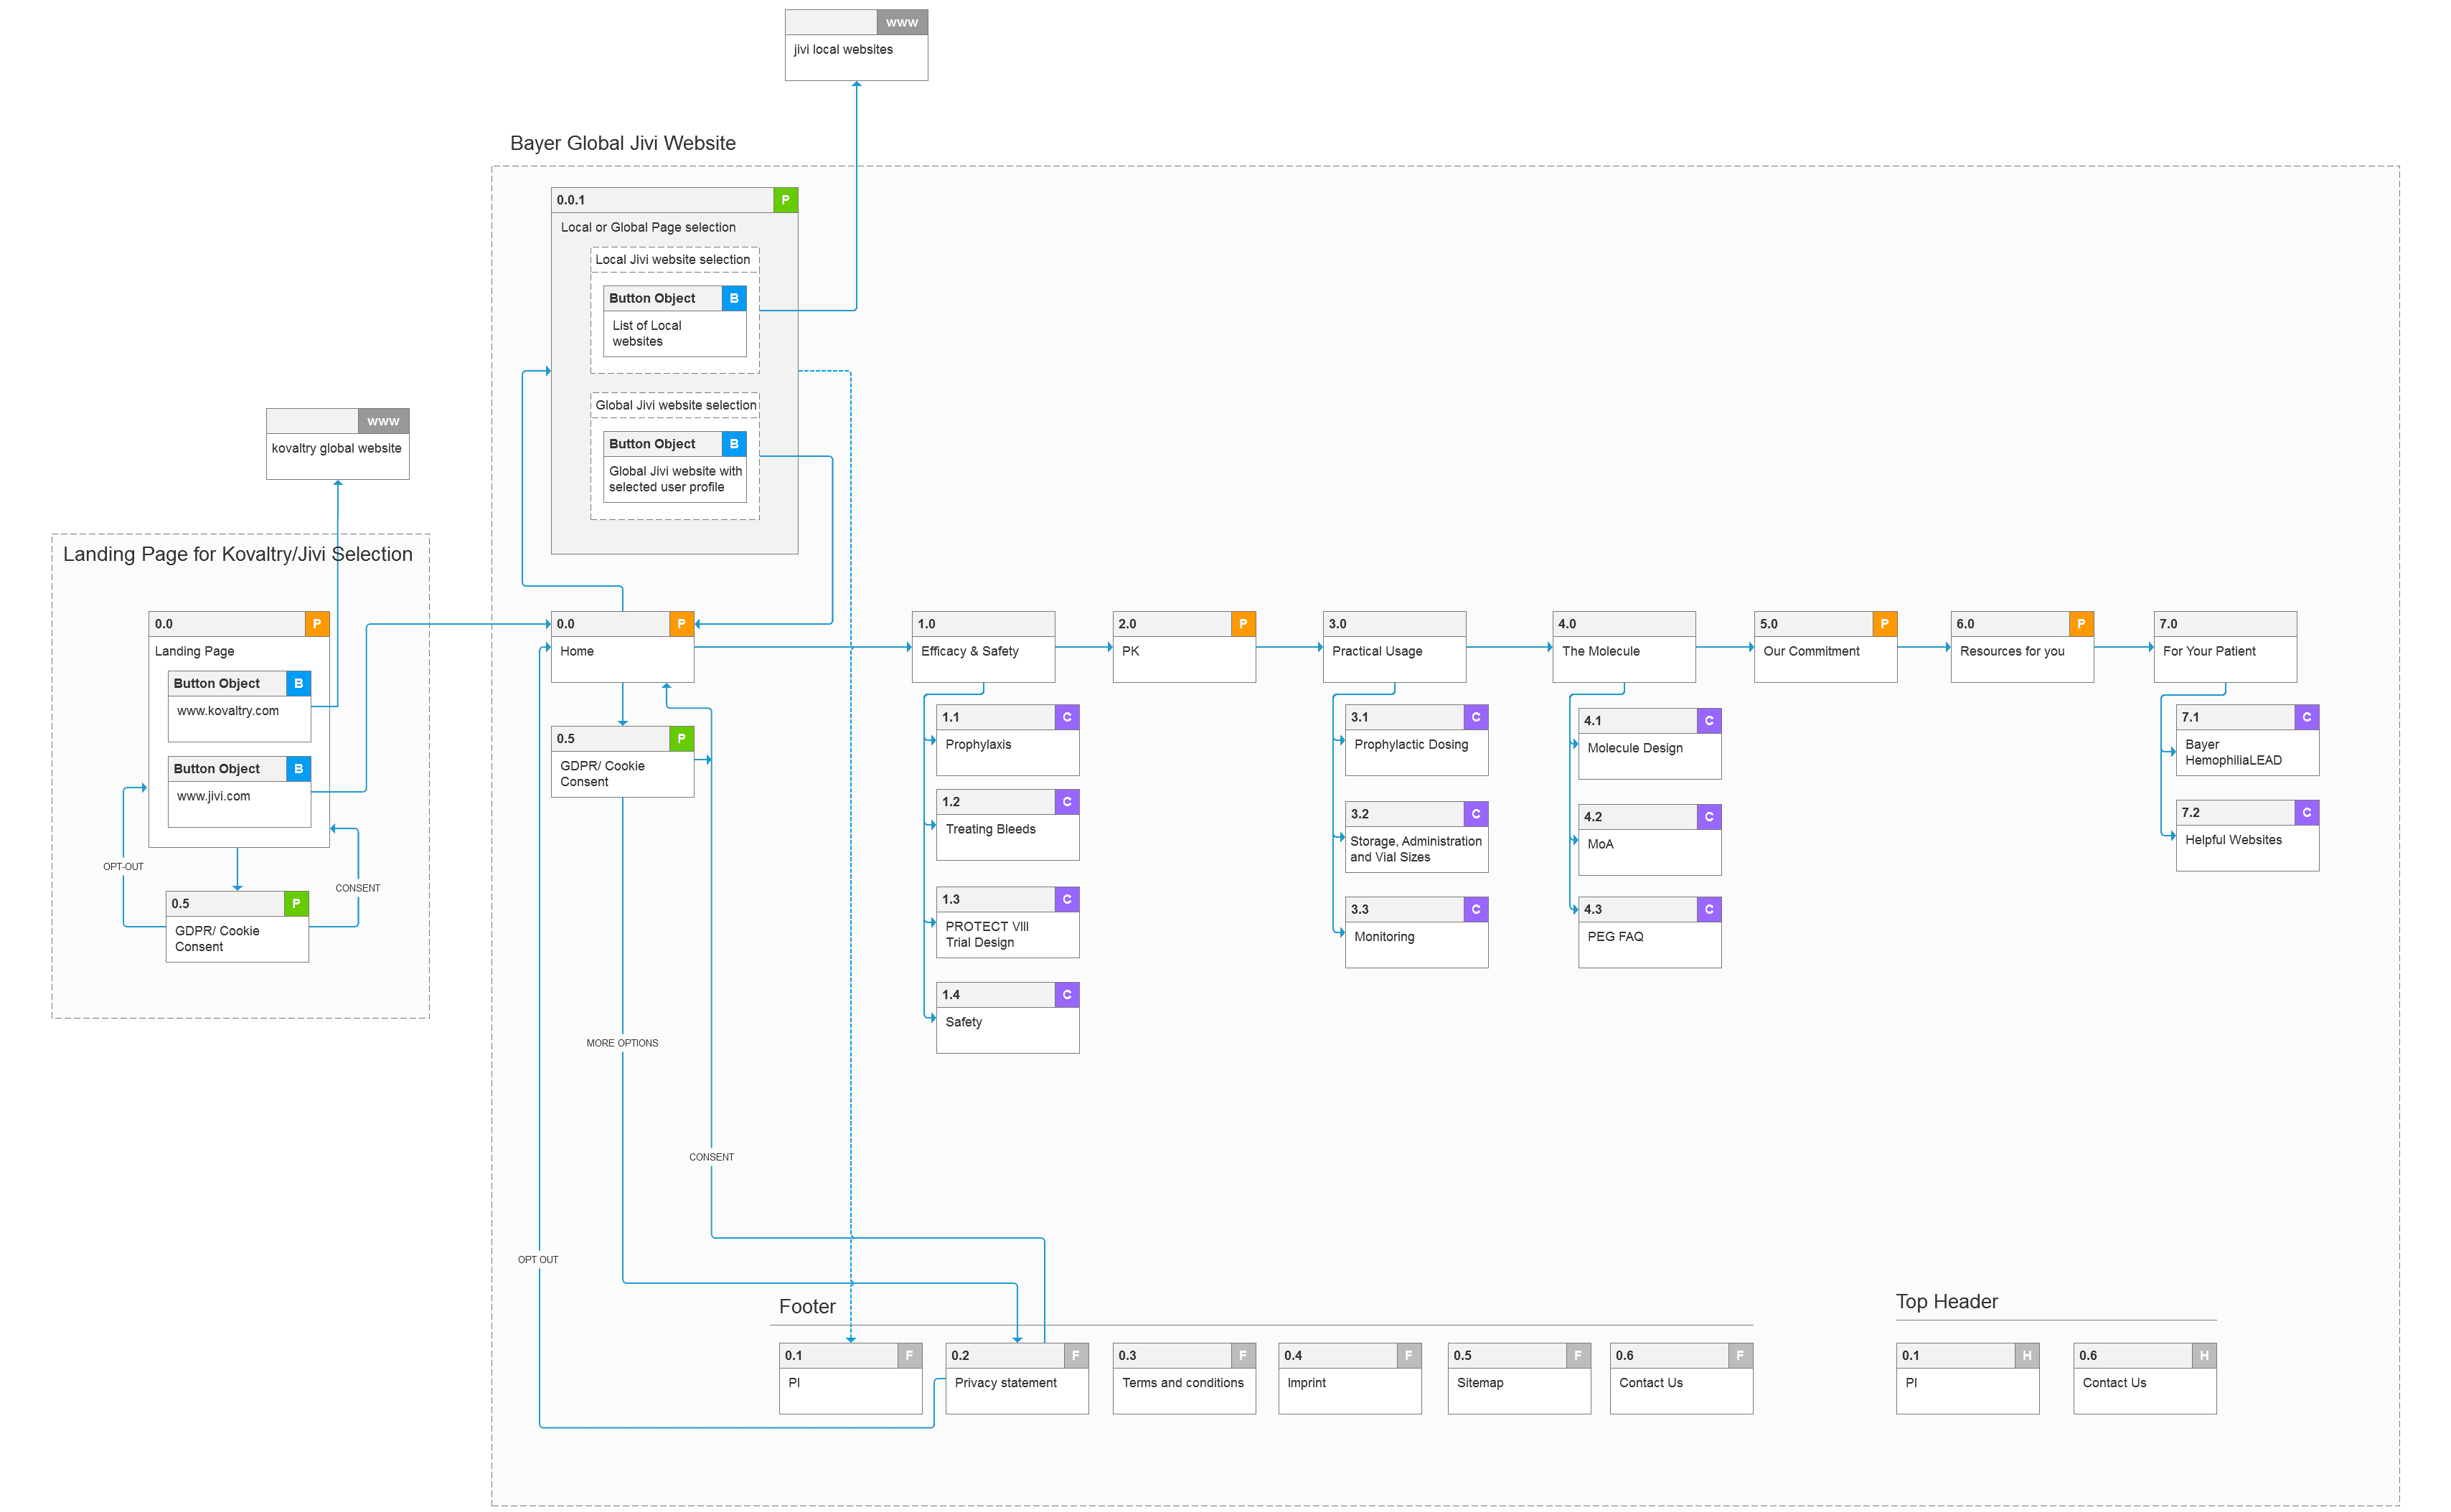Click the purple C badge on PROTECT VIII Trial Design
The width and height of the screenshot is (2451, 1512).
click(x=1066, y=899)
